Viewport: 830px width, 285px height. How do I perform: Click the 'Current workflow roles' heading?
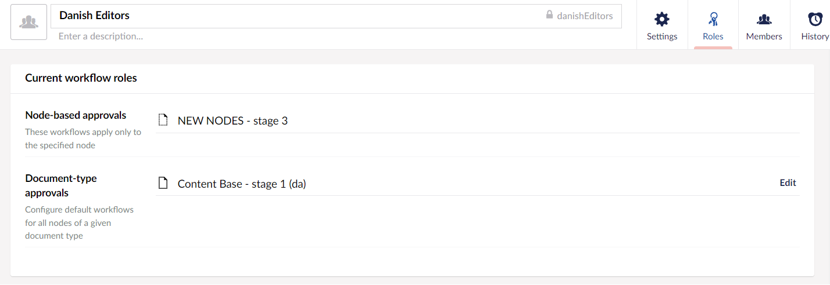(81, 78)
